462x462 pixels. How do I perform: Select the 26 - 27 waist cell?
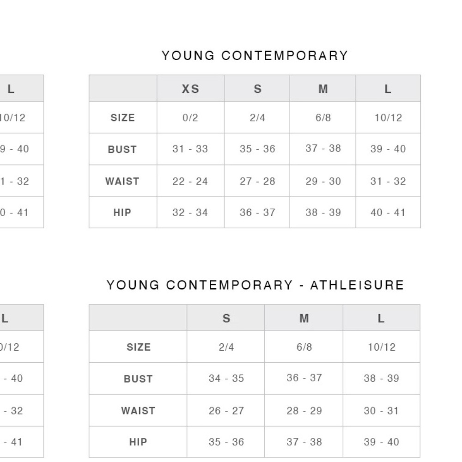pyautogui.click(x=226, y=410)
